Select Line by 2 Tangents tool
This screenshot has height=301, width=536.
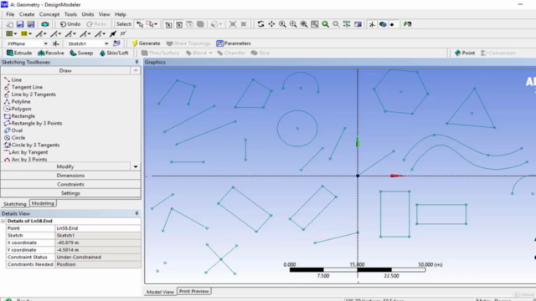point(30,94)
